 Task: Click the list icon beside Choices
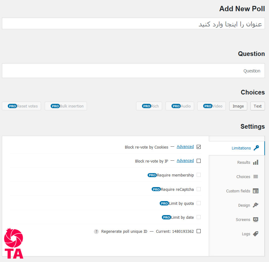click(x=256, y=177)
